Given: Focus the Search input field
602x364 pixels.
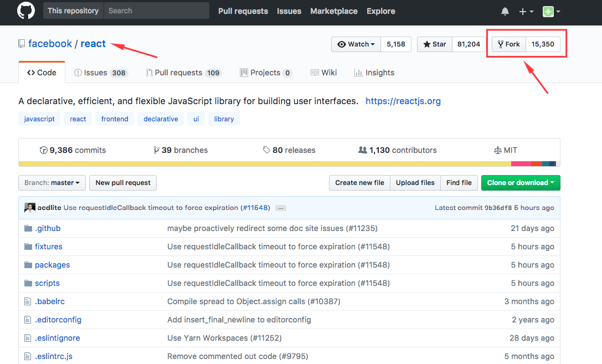Looking at the screenshot, I should (x=156, y=11).
